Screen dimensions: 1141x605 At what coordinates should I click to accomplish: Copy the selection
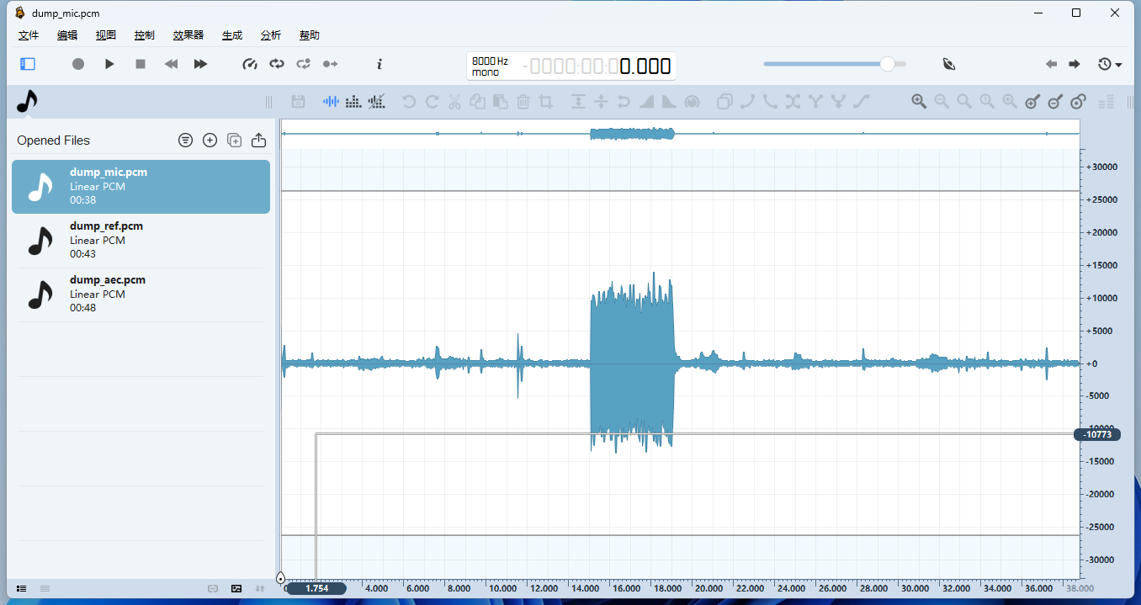[477, 102]
